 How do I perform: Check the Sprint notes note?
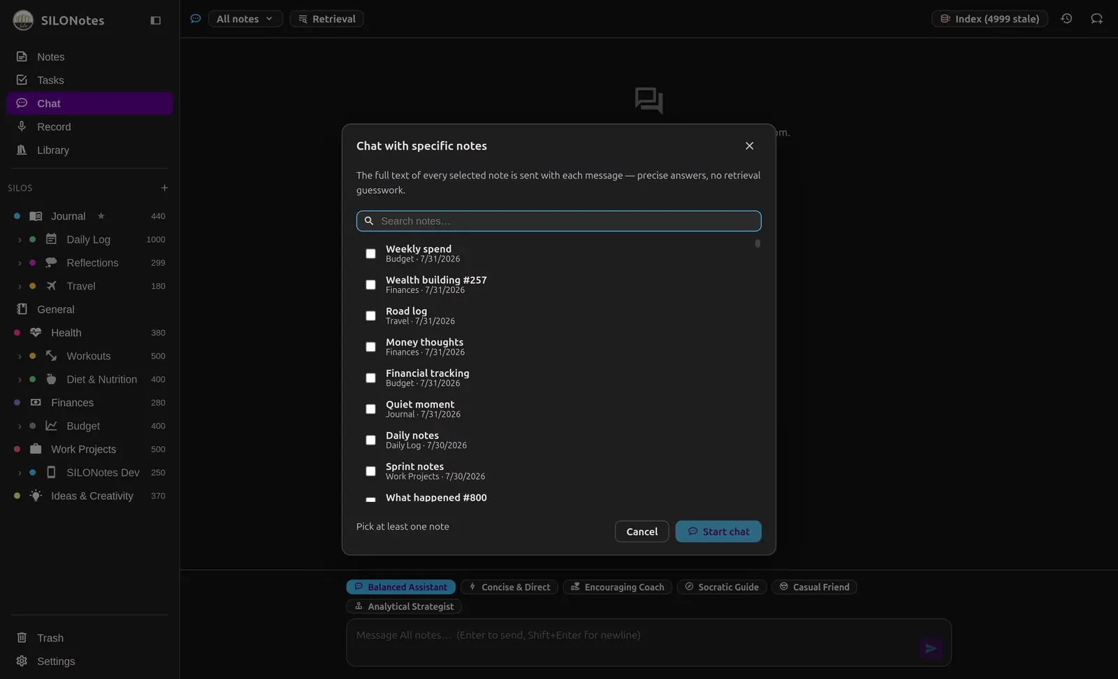pyautogui.click(x=370, y=471)
